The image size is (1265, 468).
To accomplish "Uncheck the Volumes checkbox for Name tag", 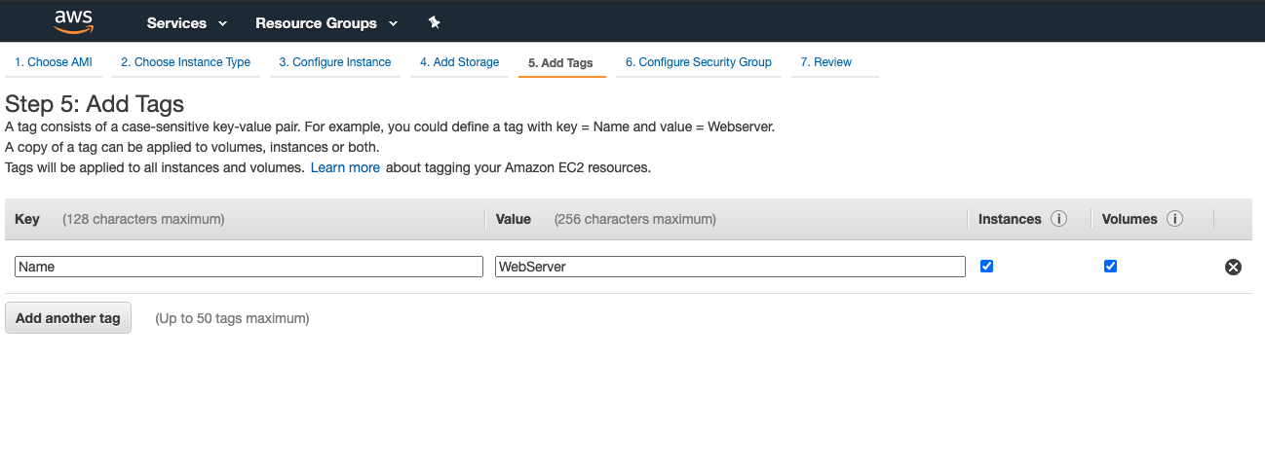I will pyautogui.click(x=1110, y=267).
